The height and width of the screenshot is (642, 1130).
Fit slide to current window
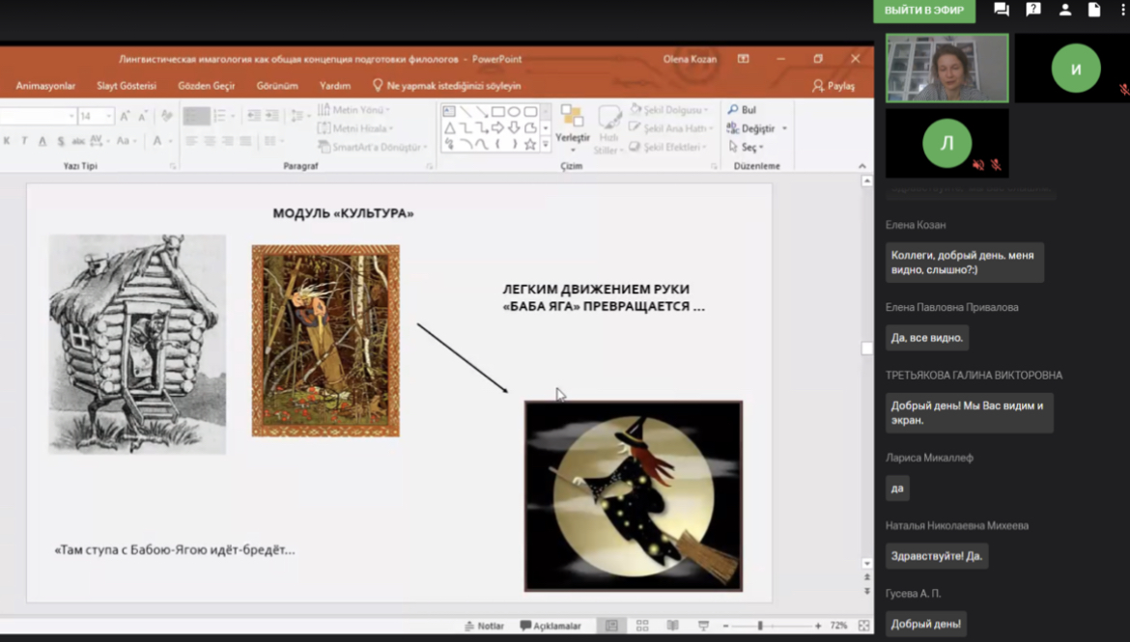tap(864, 626)
